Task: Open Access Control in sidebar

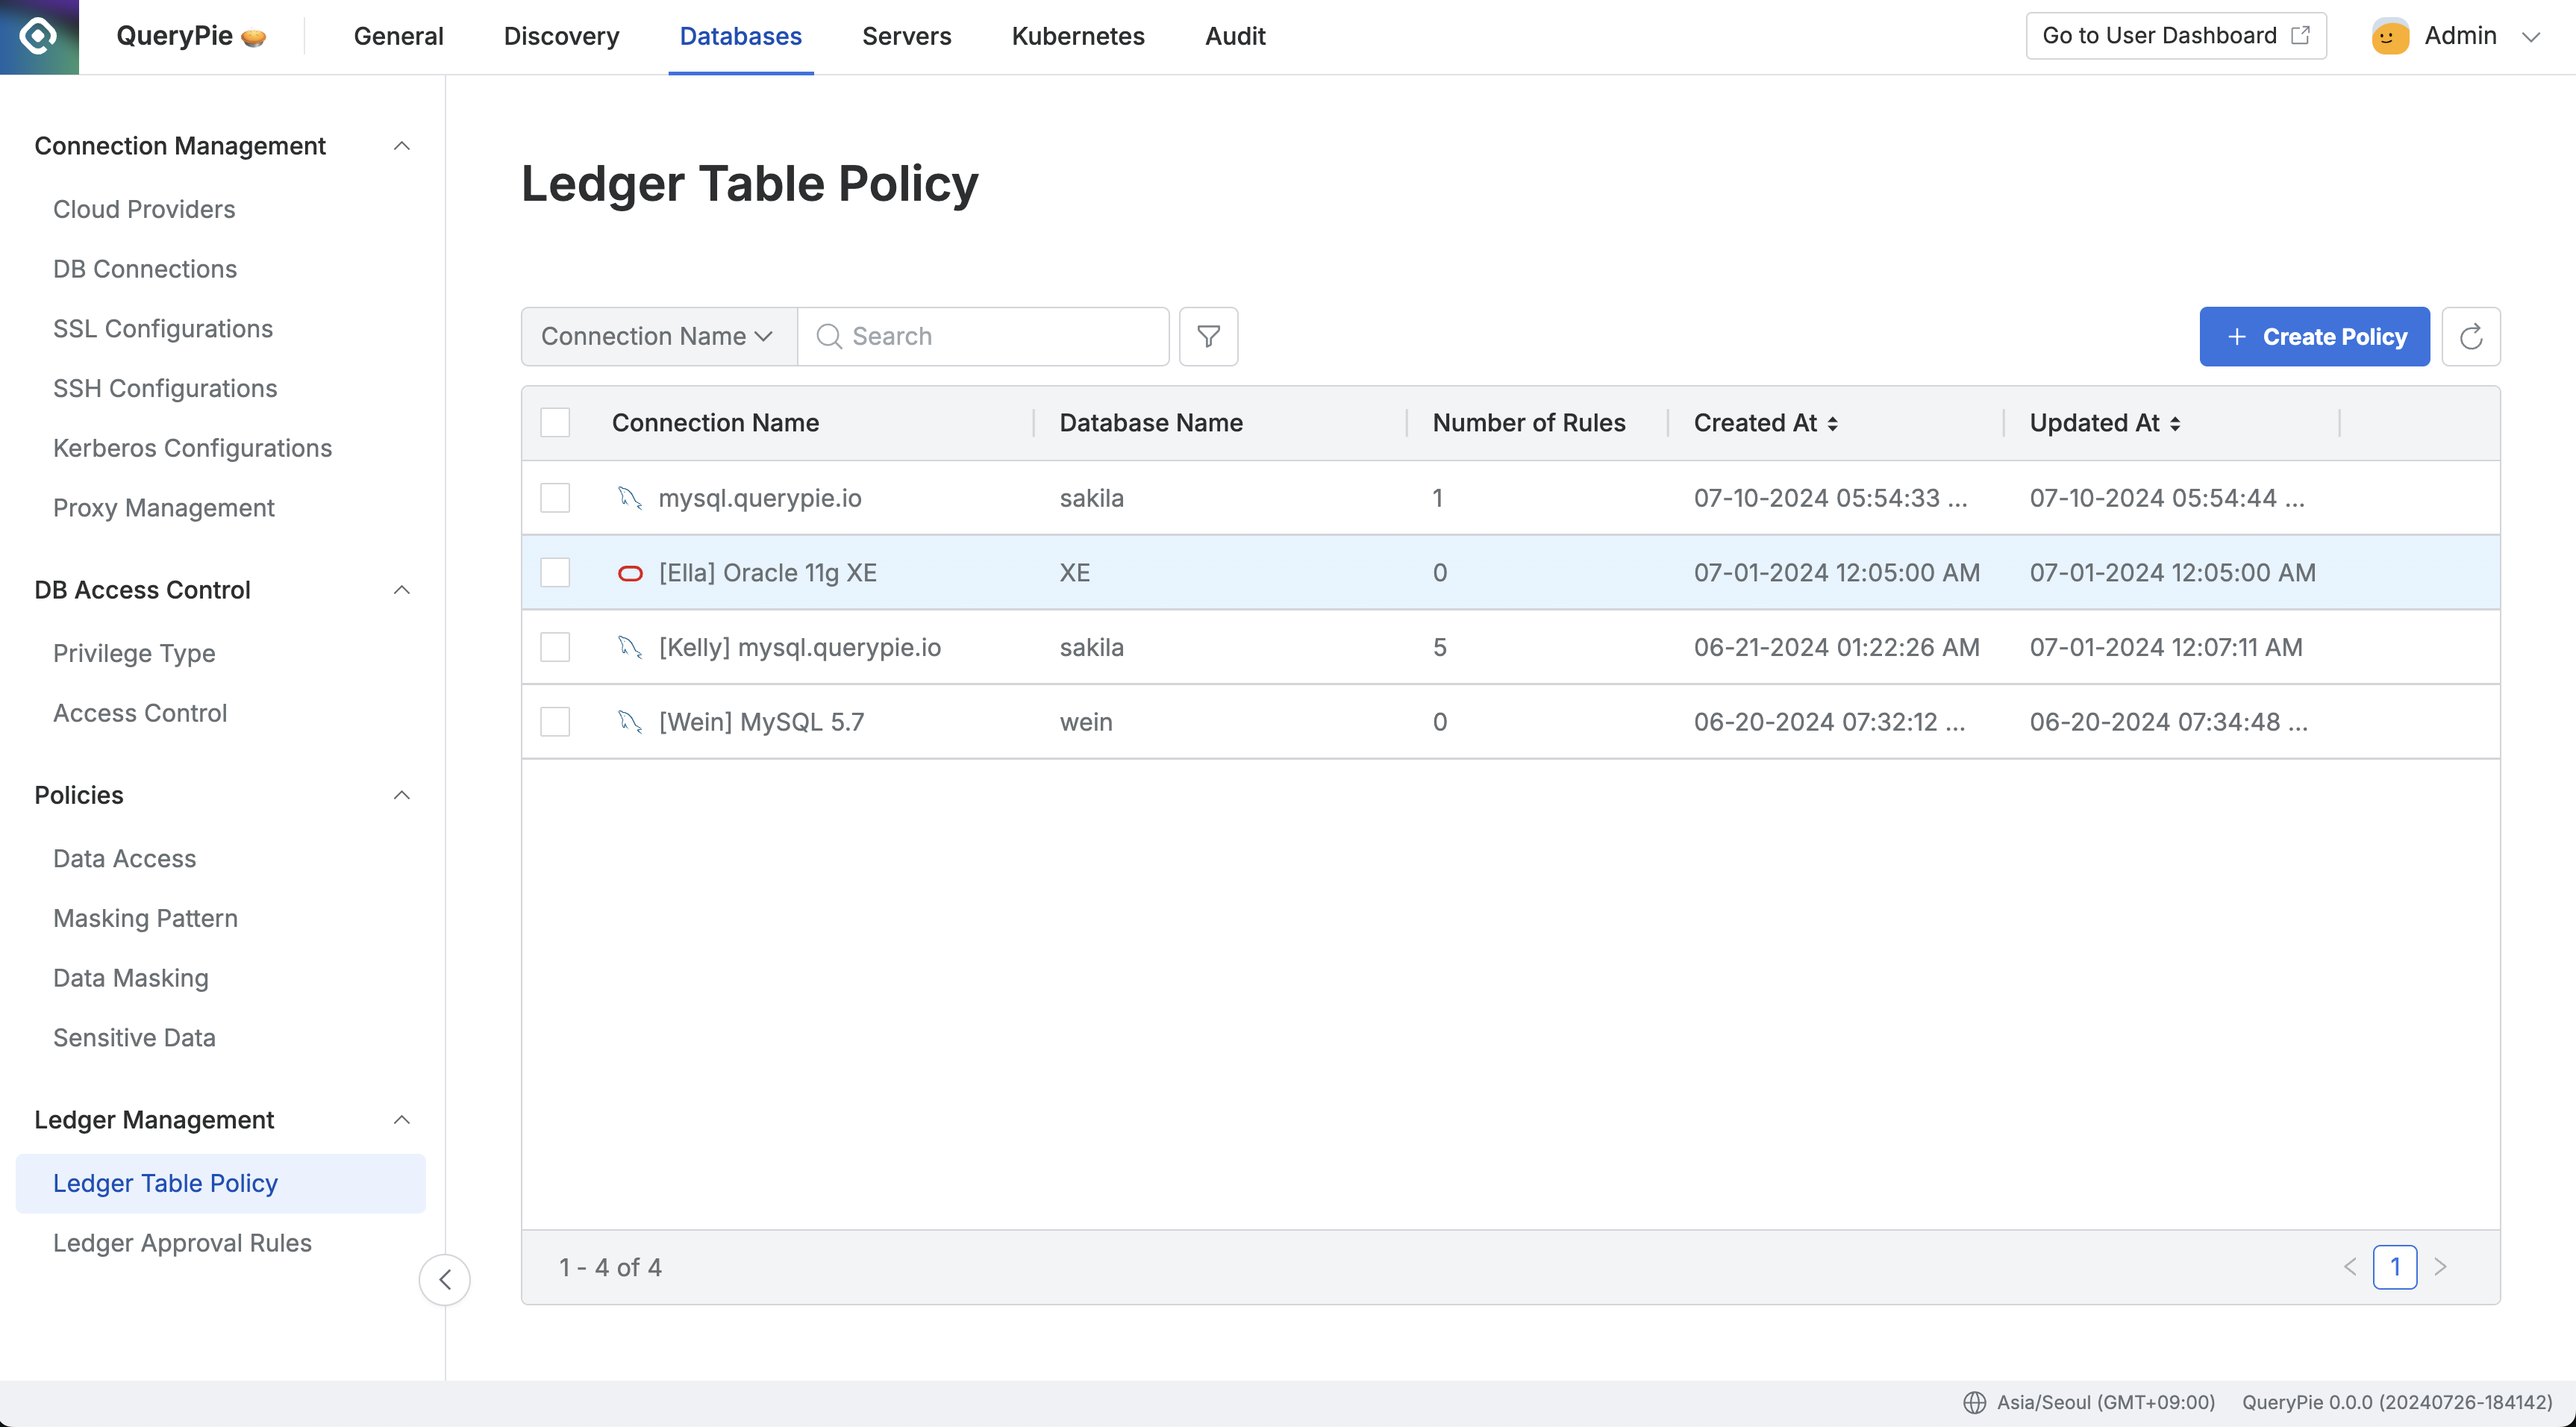Action: coord(140,713)
